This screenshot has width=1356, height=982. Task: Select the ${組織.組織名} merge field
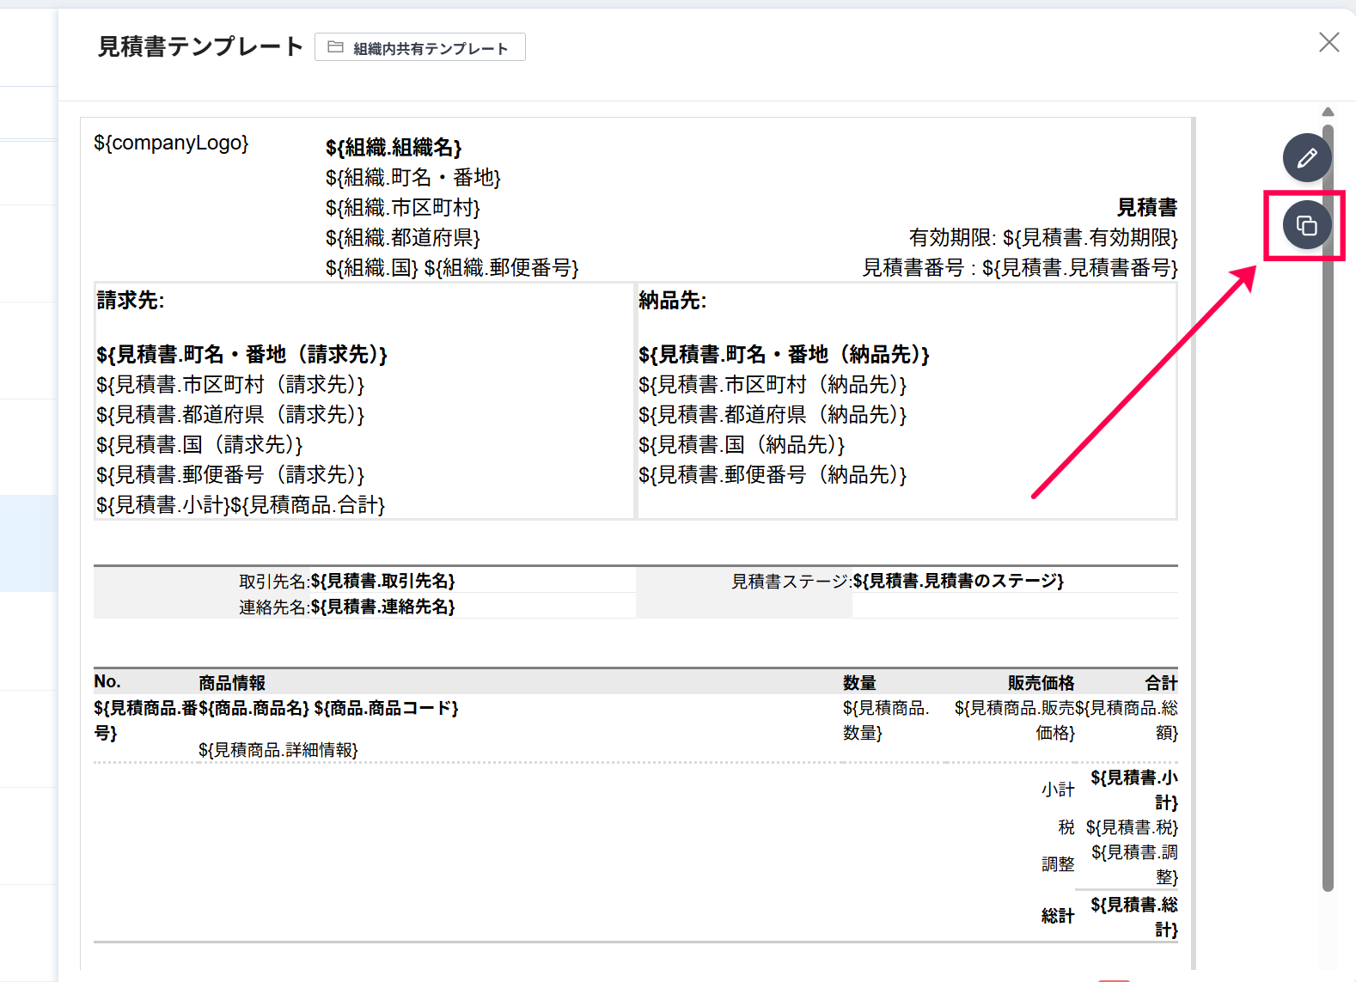click(x=394, y=148)
